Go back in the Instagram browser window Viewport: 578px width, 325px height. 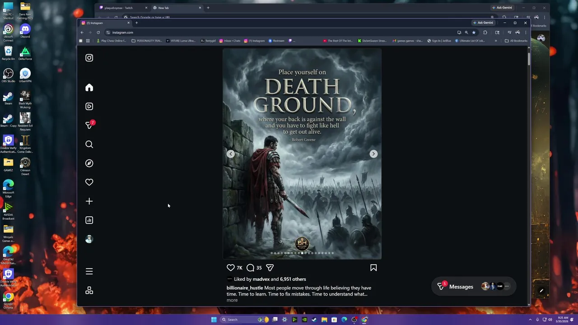tap(82, 32)
